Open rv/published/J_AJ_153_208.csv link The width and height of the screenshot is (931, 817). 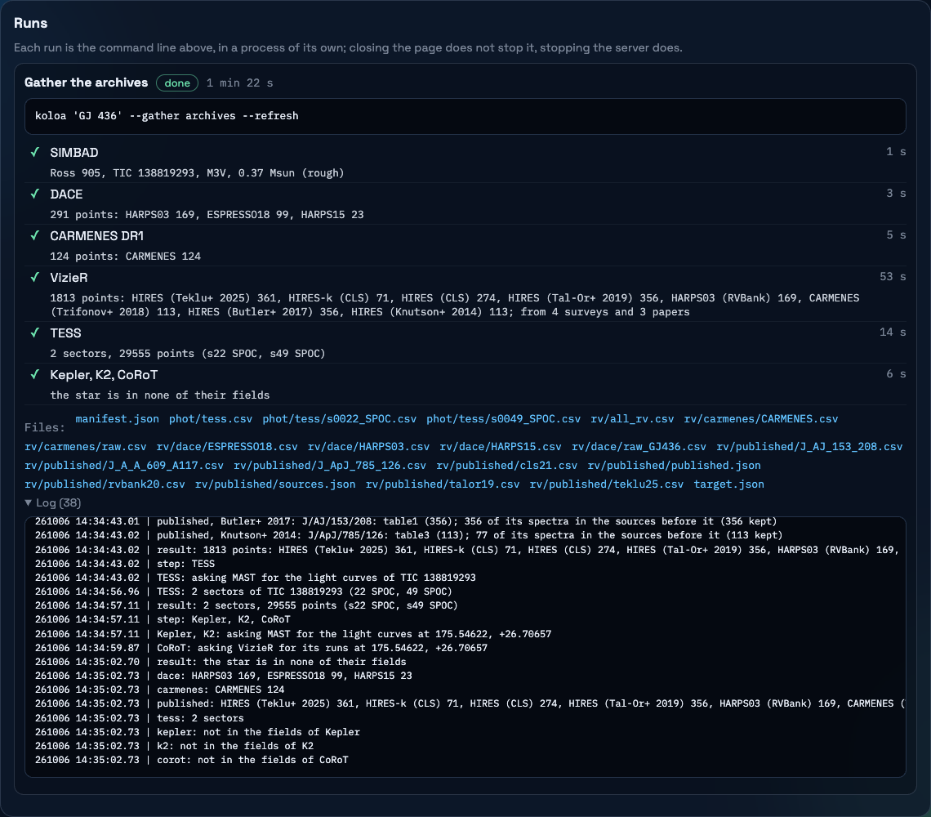pos(809,447)
